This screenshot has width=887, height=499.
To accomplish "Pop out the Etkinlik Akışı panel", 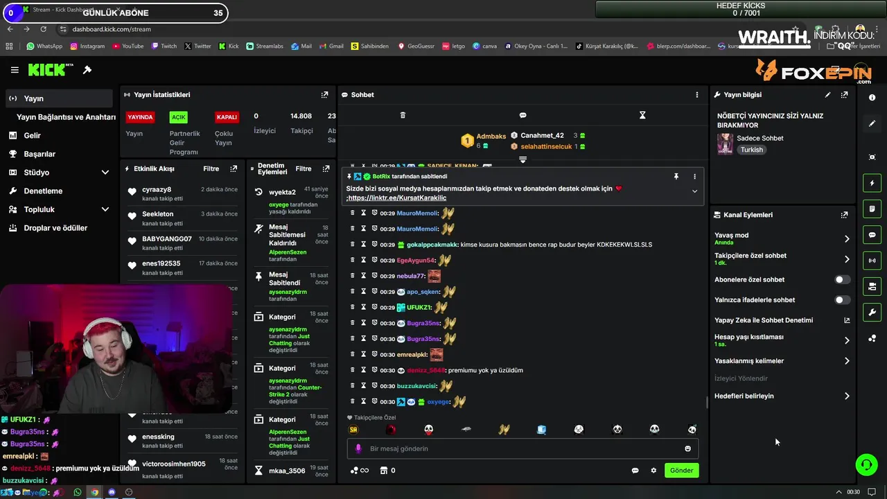I will click(234, 168).
